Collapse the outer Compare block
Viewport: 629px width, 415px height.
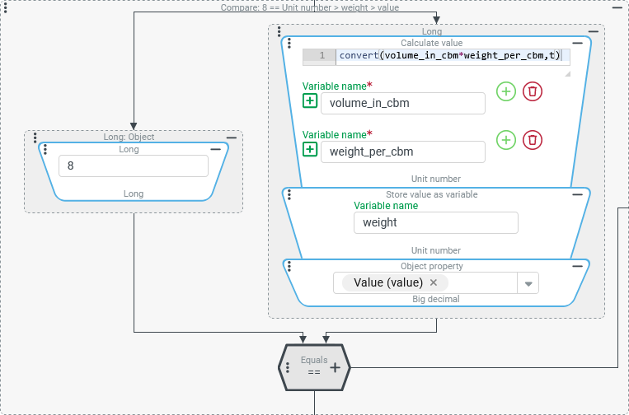[x=617, y=7]
